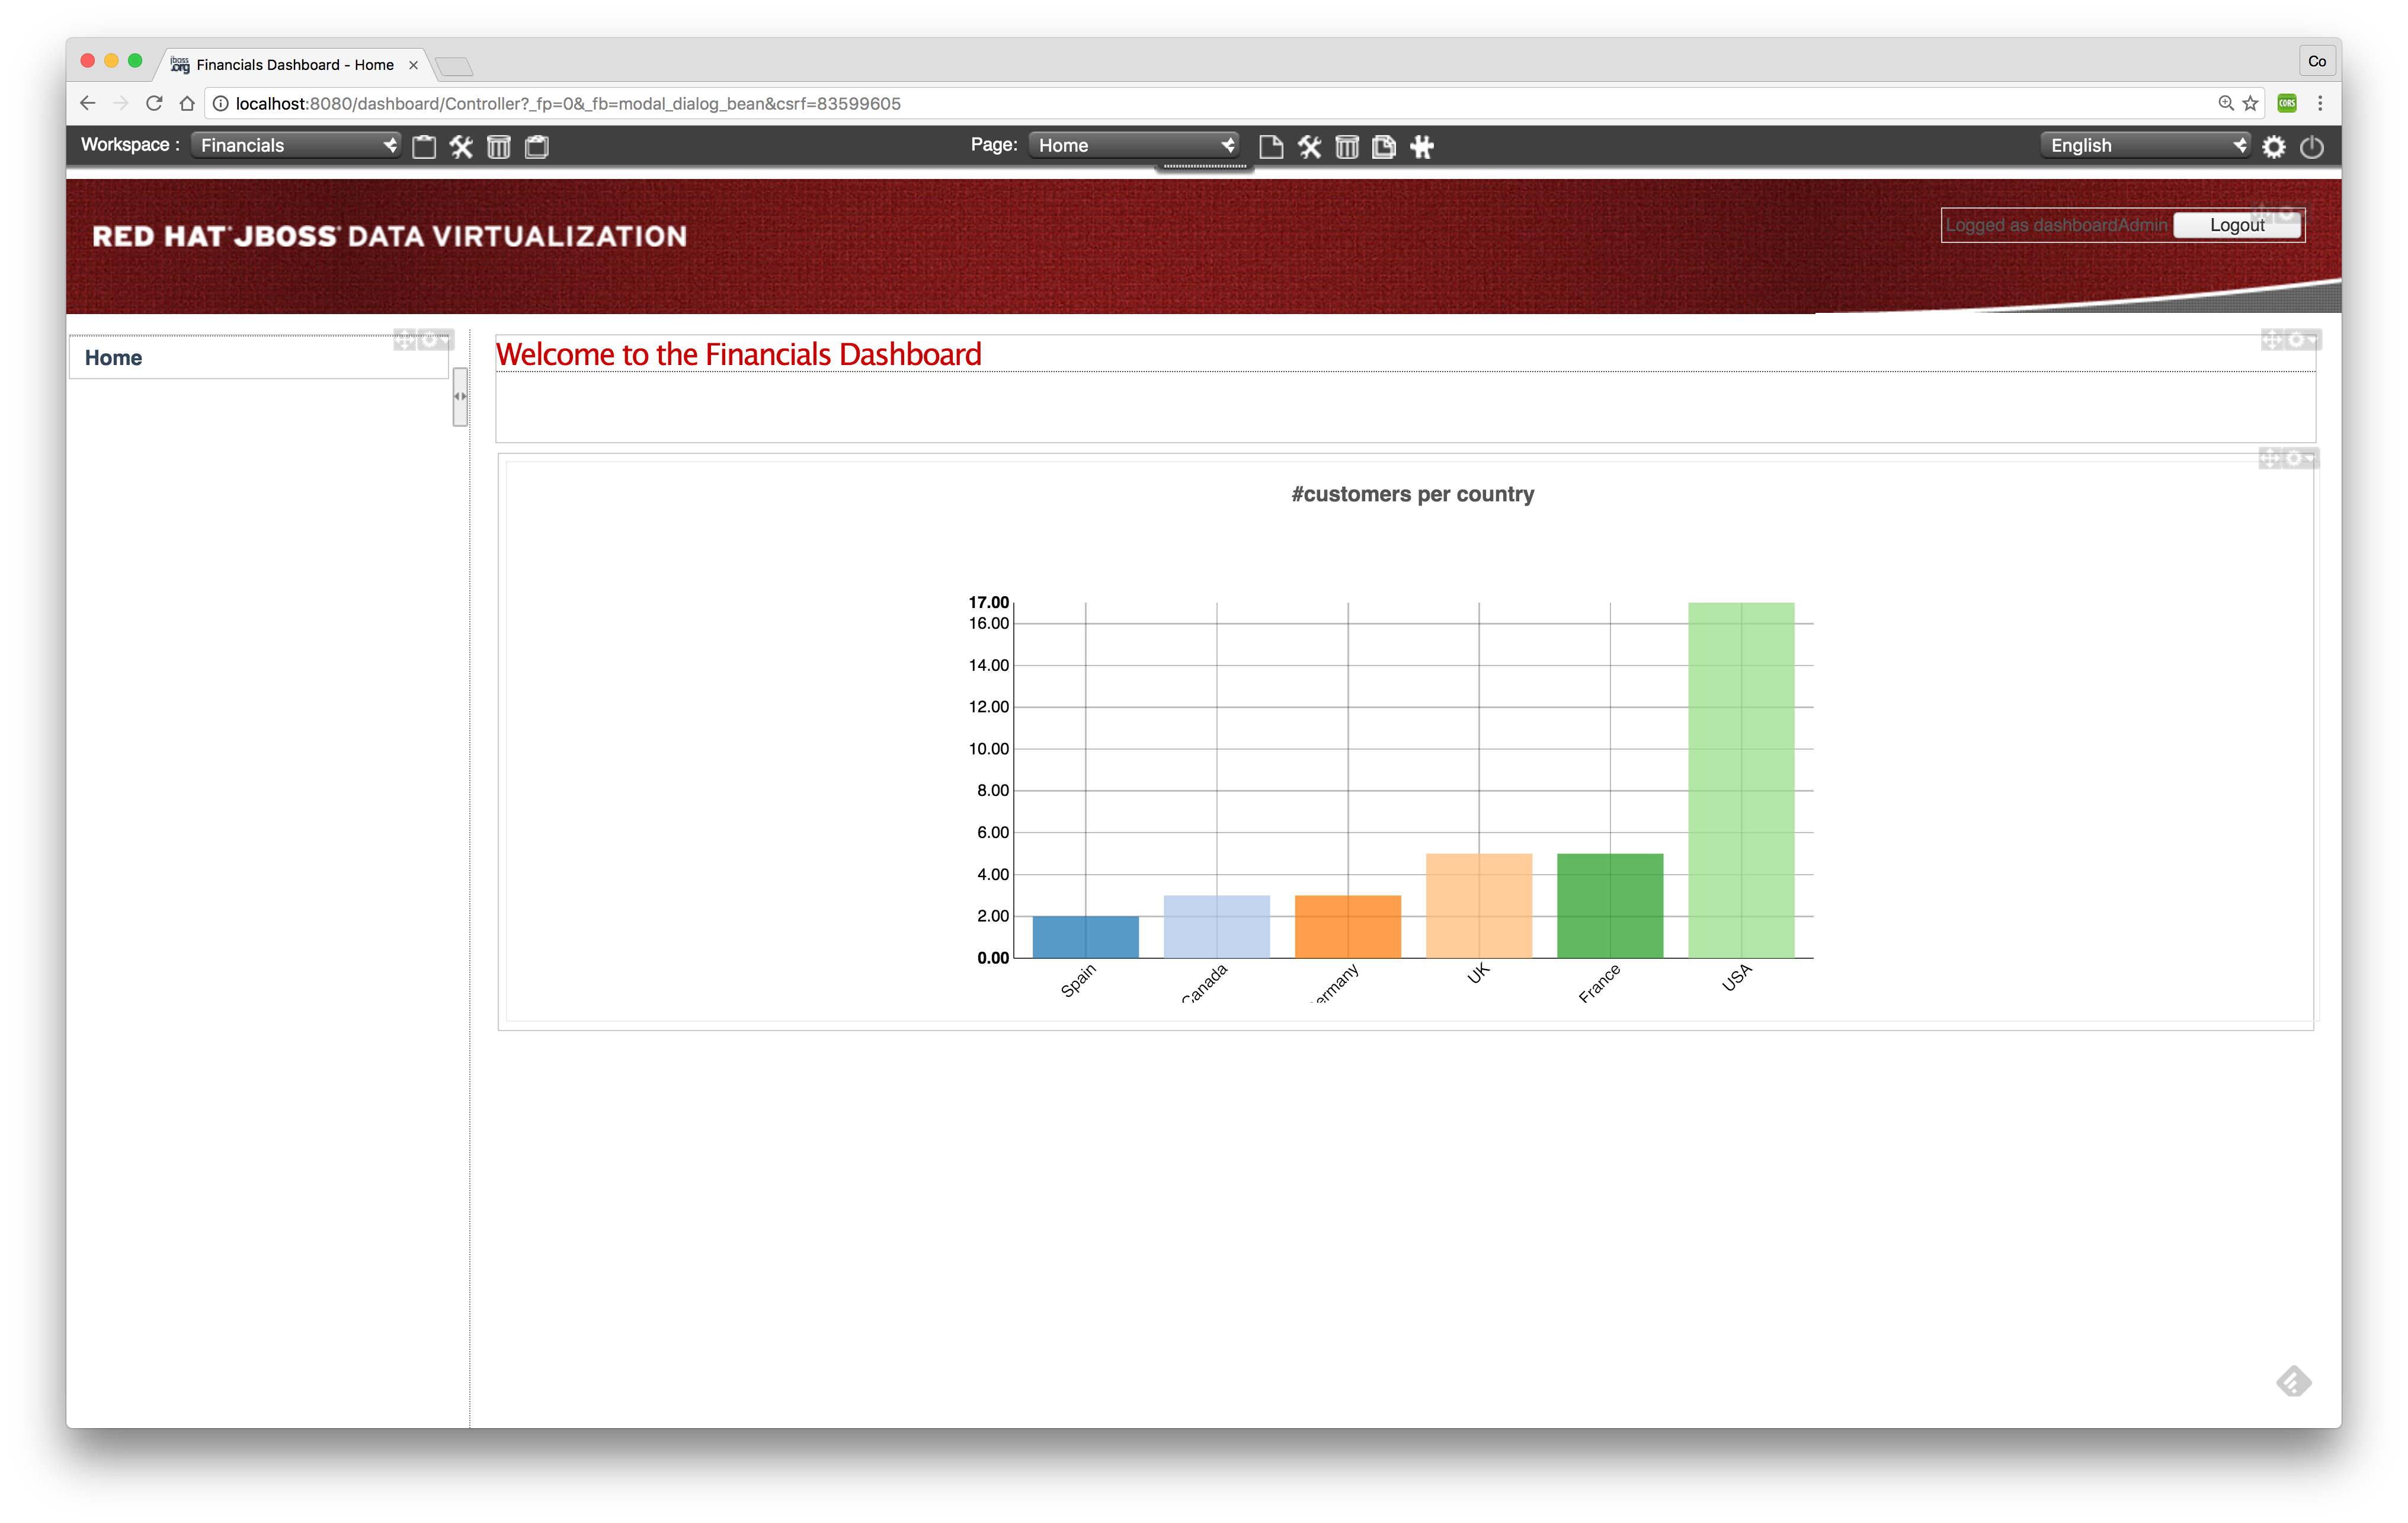Create a new page using the new page icon
The width and height of the screenshot is (2408, 1523).
tap(1272, 146)
